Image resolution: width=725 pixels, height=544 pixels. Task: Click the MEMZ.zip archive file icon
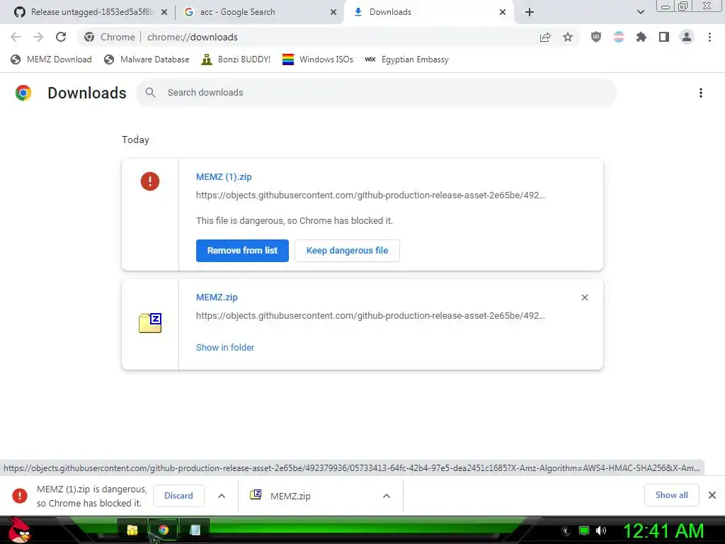pos(150,323)
